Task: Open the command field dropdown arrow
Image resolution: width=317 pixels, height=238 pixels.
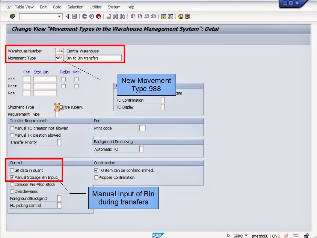Action: click(x=59, y=16)
